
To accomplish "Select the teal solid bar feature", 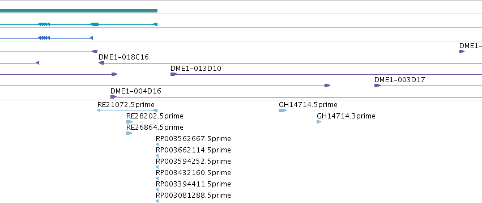I will 79,11.
